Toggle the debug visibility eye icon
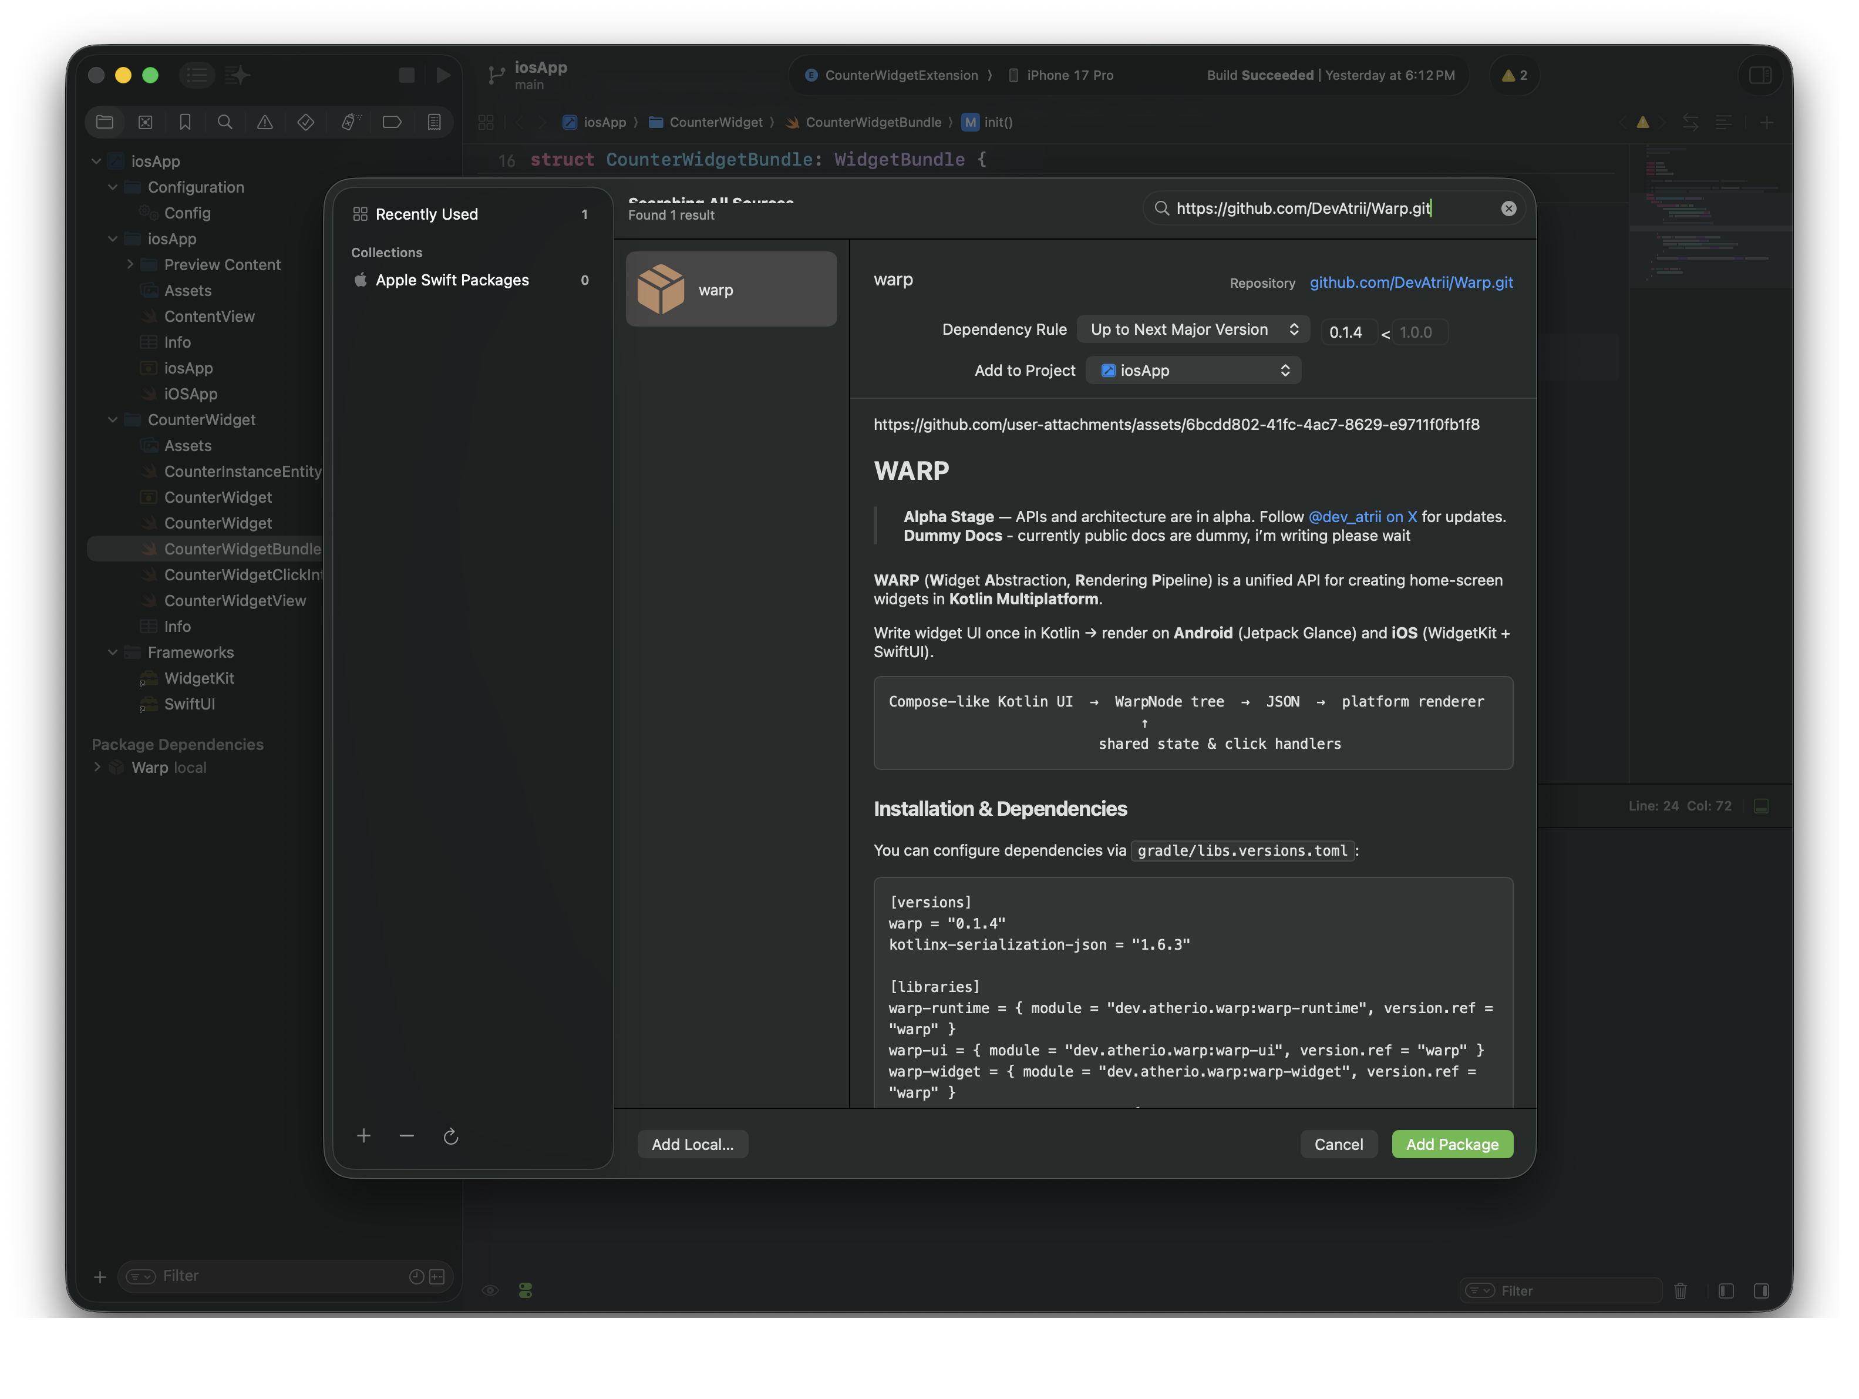The image size is (1859, 1399). (490, 1290)
